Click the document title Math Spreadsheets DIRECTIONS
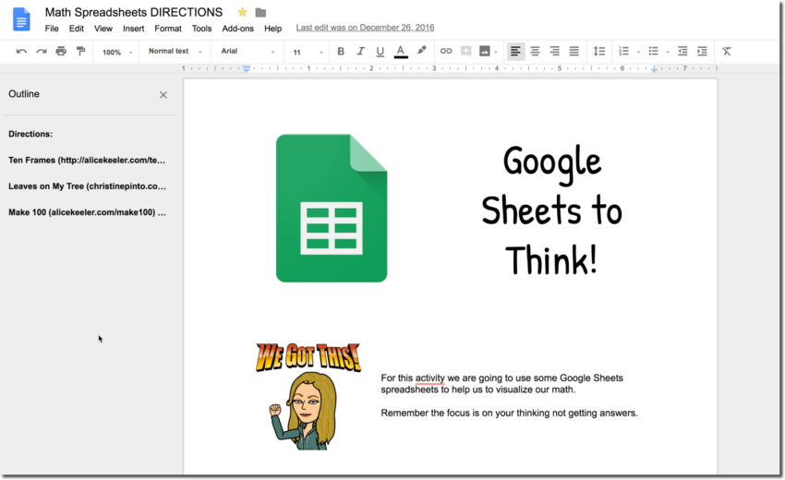The width and height of the screenshot is (785, 480). tap(134, 12)
